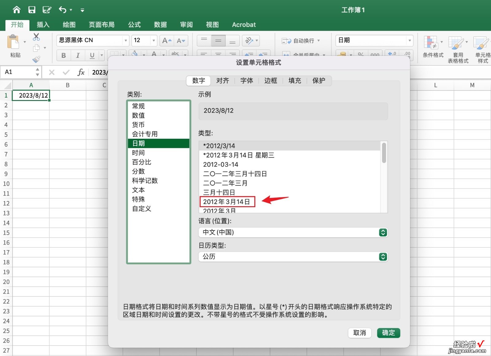Select 数值 in category list
This screenshot has width=491, height=356.
click(159, 115)
